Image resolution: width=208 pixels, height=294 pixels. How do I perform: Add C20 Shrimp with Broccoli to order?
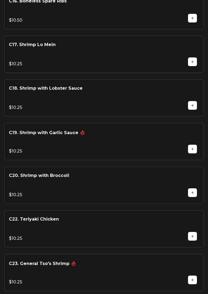click(x=192, y=193)
